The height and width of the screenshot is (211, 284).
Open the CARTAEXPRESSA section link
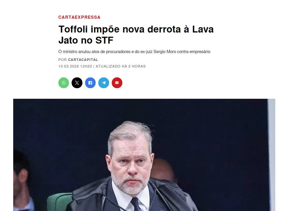tap(79, 17)
